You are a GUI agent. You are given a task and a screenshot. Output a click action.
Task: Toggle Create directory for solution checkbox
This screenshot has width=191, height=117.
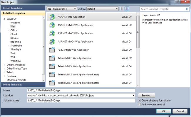(139, 101)
